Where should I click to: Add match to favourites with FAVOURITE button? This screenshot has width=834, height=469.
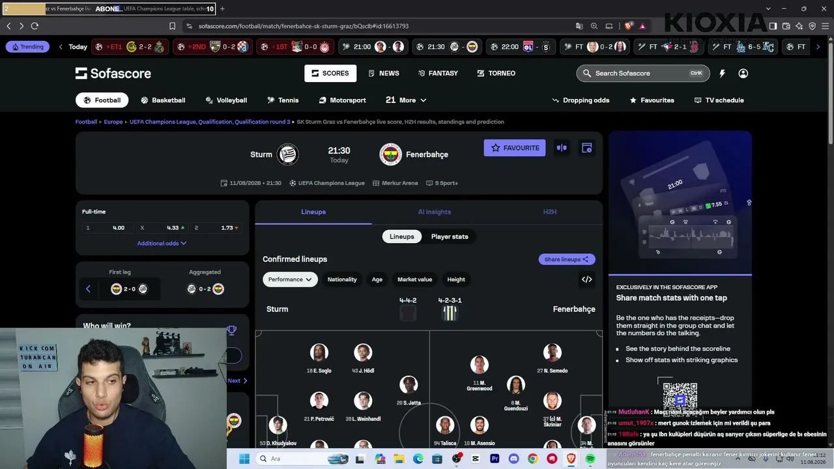click(x=515, y=148)
